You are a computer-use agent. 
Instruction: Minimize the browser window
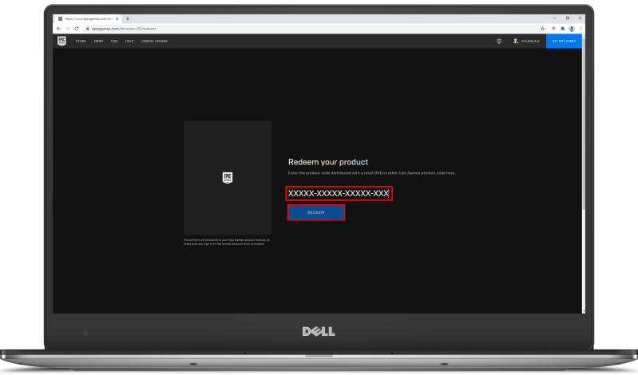554,18
